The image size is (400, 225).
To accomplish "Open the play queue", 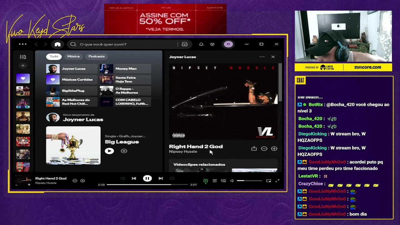I will tap(215, 181).
